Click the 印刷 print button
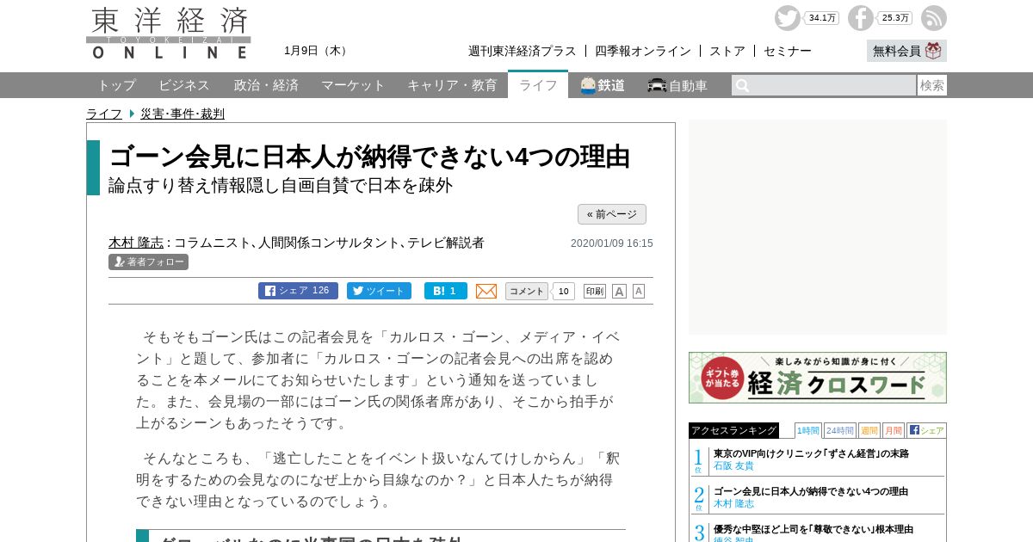Screen dimensions: 1033x542 point(595,291)
